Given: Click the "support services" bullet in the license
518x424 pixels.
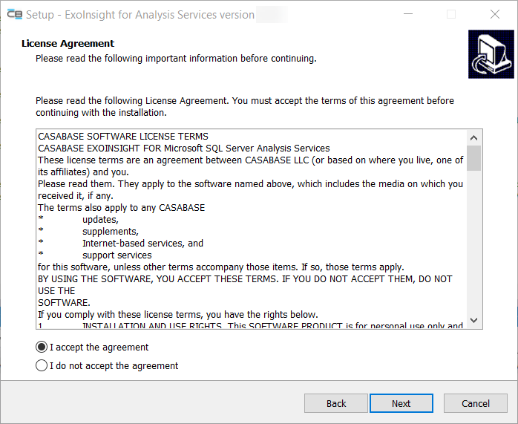Looking at the screenshot, I should [x=117, y=255].
